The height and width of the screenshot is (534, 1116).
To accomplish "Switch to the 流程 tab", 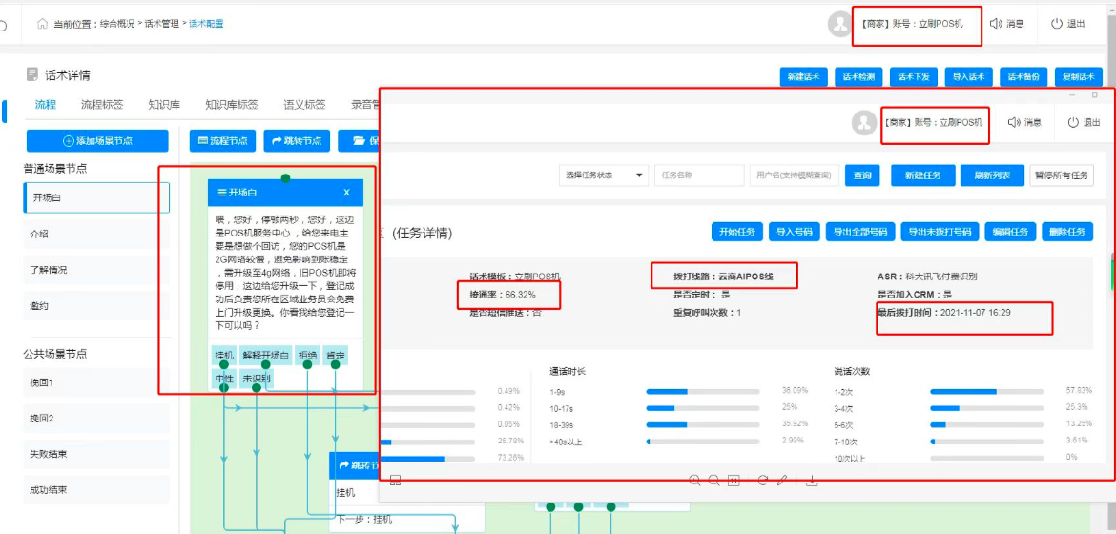I will 46,105.
